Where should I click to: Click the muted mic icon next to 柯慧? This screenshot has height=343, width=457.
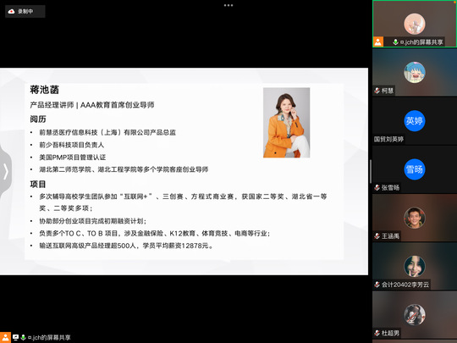point(377,91)
